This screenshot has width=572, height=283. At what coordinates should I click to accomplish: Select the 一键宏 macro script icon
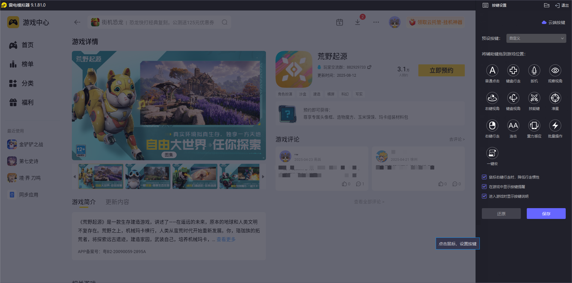click(492, 153)
